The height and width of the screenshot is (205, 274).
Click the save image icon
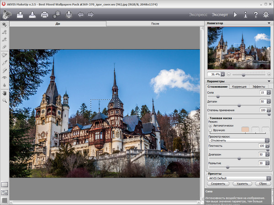[32, 15]
